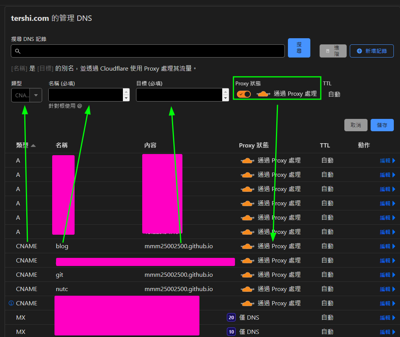Click 編輯 on the priority 10 MX row

pos(388,332)
